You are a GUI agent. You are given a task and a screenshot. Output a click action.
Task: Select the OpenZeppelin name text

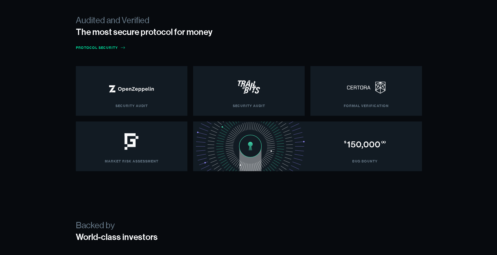pyautogui.click(x=136, y=89)
